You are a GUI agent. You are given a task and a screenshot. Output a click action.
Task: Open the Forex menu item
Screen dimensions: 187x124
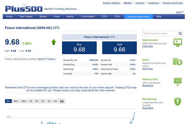click(57, 16)
